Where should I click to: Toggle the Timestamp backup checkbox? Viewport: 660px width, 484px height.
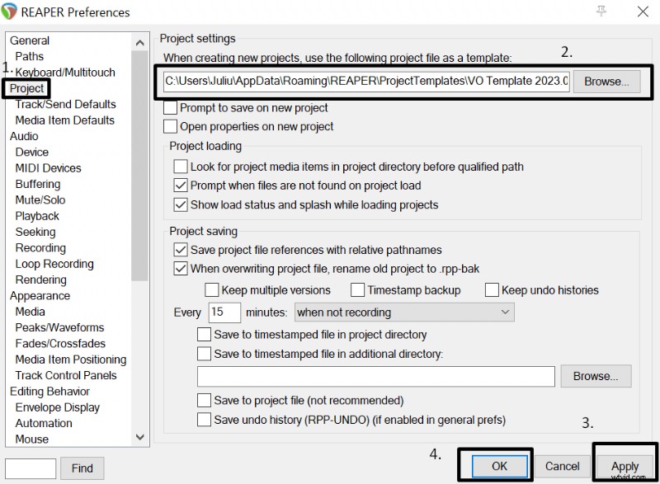coord(358,289)
